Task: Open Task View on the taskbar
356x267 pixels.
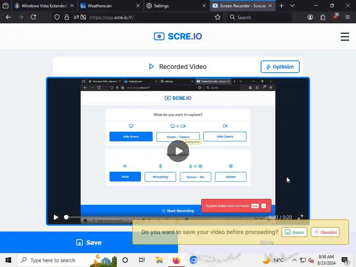Action: click(142, 260)
